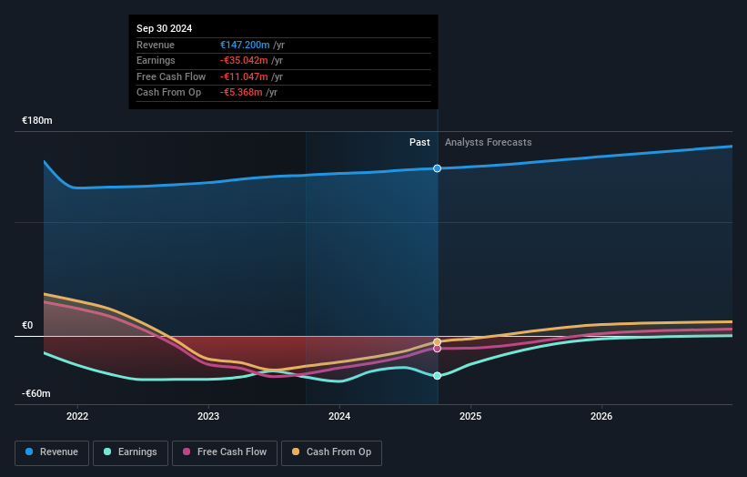Image resolution: width=747 pixels, height=477 pixels.
Task: Click the Revenue row label in tooltip
Action: click(156, 45)
